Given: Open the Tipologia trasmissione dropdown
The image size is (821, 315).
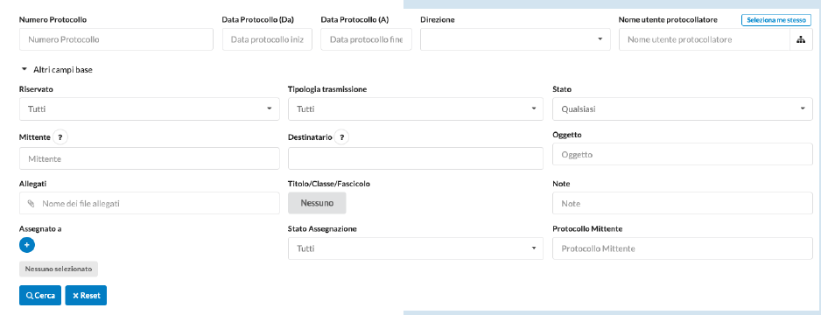Looking at the screenshot, I should 415,108.
